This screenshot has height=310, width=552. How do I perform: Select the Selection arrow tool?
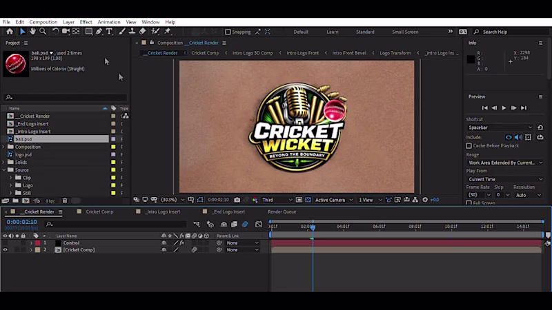(x=23, y=31)
